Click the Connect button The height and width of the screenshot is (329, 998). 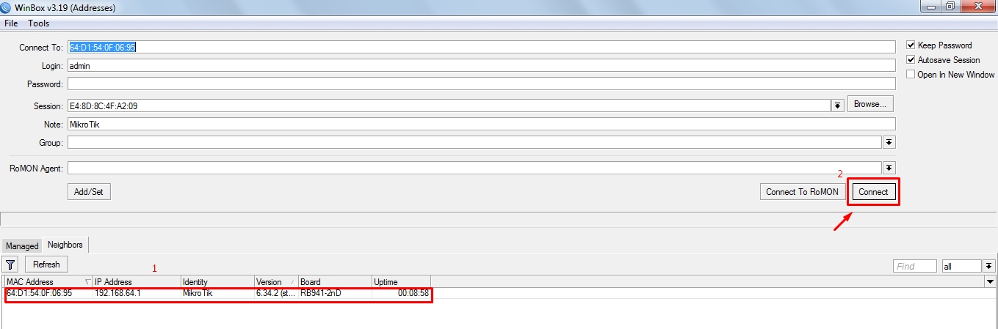[874, 192]
